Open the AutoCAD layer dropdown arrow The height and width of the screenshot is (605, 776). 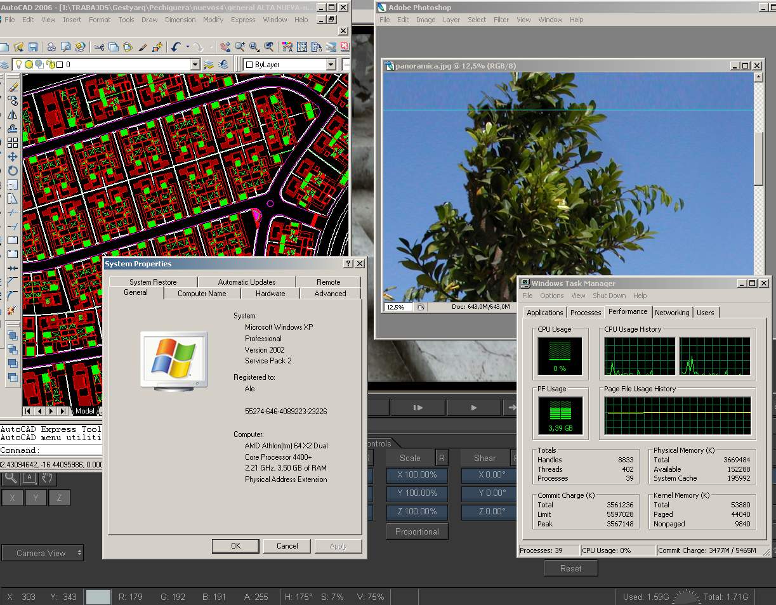click(x=195, y=65)
